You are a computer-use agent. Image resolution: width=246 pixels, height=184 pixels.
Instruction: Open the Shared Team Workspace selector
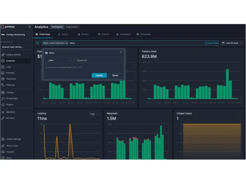[16, 47]
